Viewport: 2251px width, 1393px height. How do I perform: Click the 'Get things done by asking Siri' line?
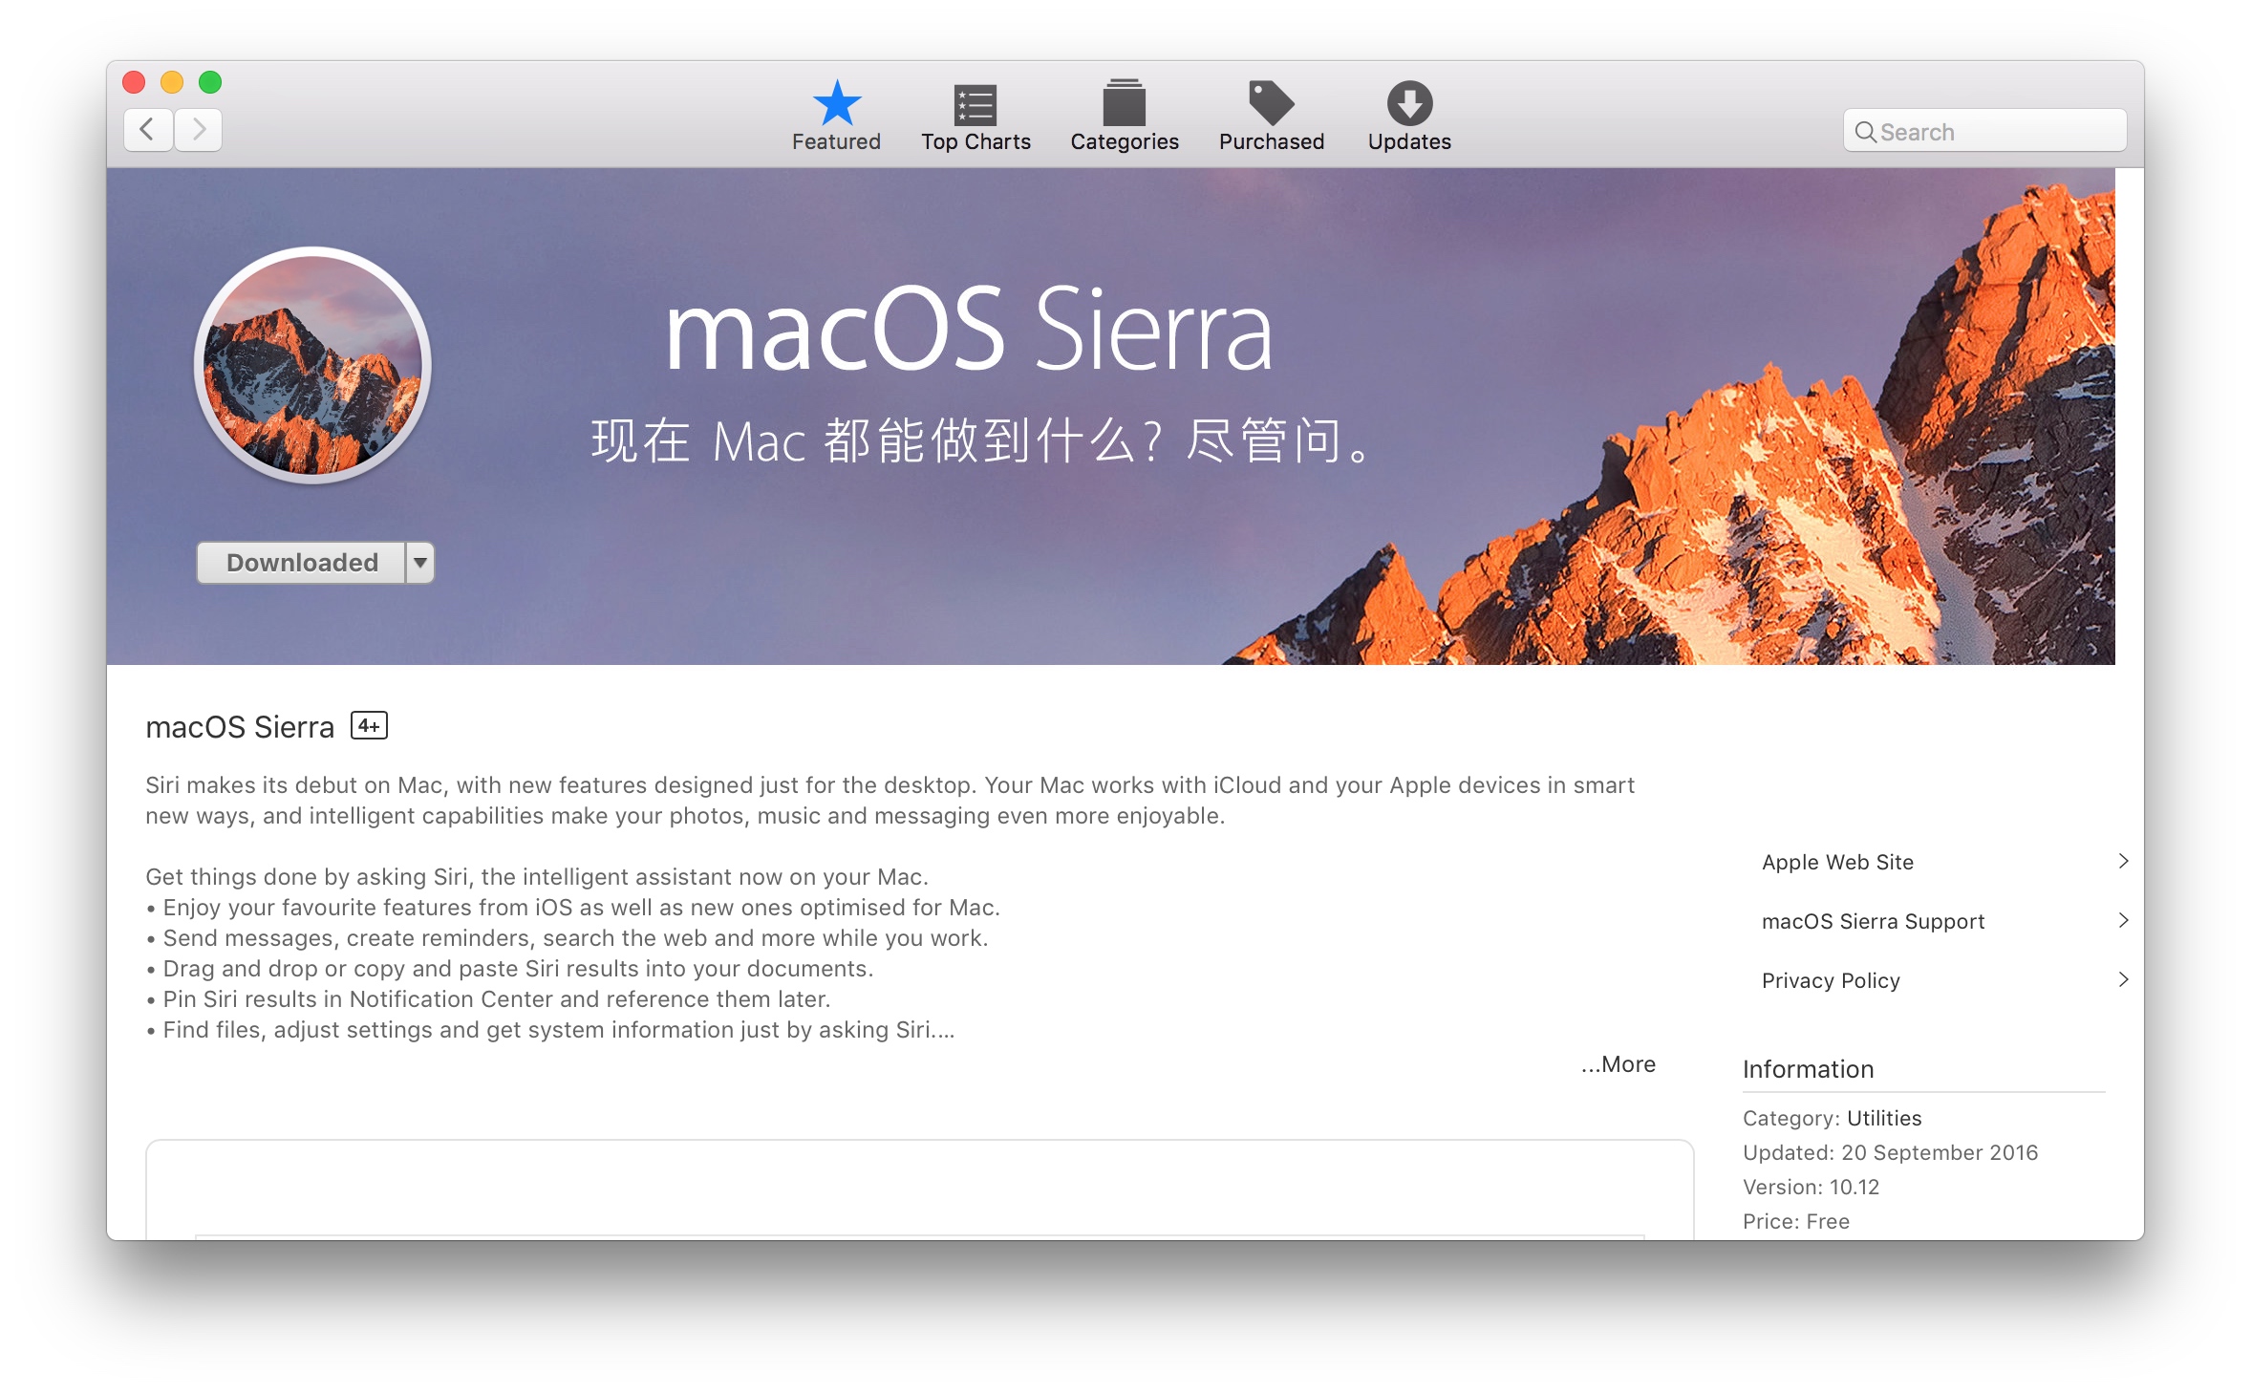click(x=537, y=877)
